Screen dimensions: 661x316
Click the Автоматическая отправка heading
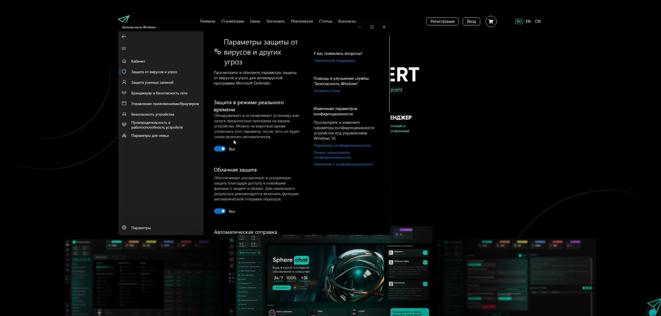[245, 232]
